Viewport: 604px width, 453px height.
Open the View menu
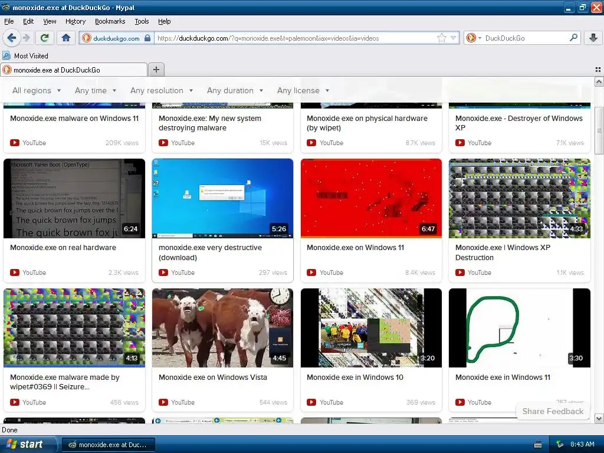tap(50, 22)
